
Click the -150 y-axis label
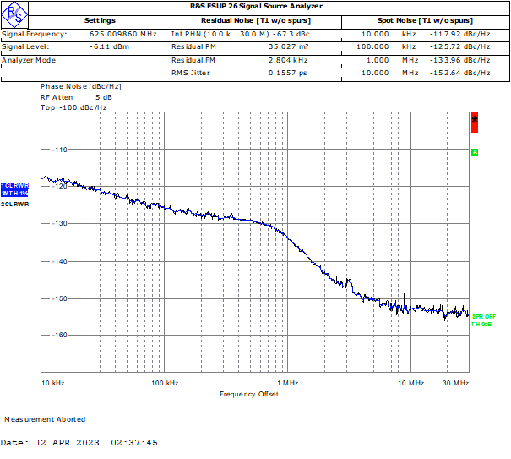[x=60, y=298]
